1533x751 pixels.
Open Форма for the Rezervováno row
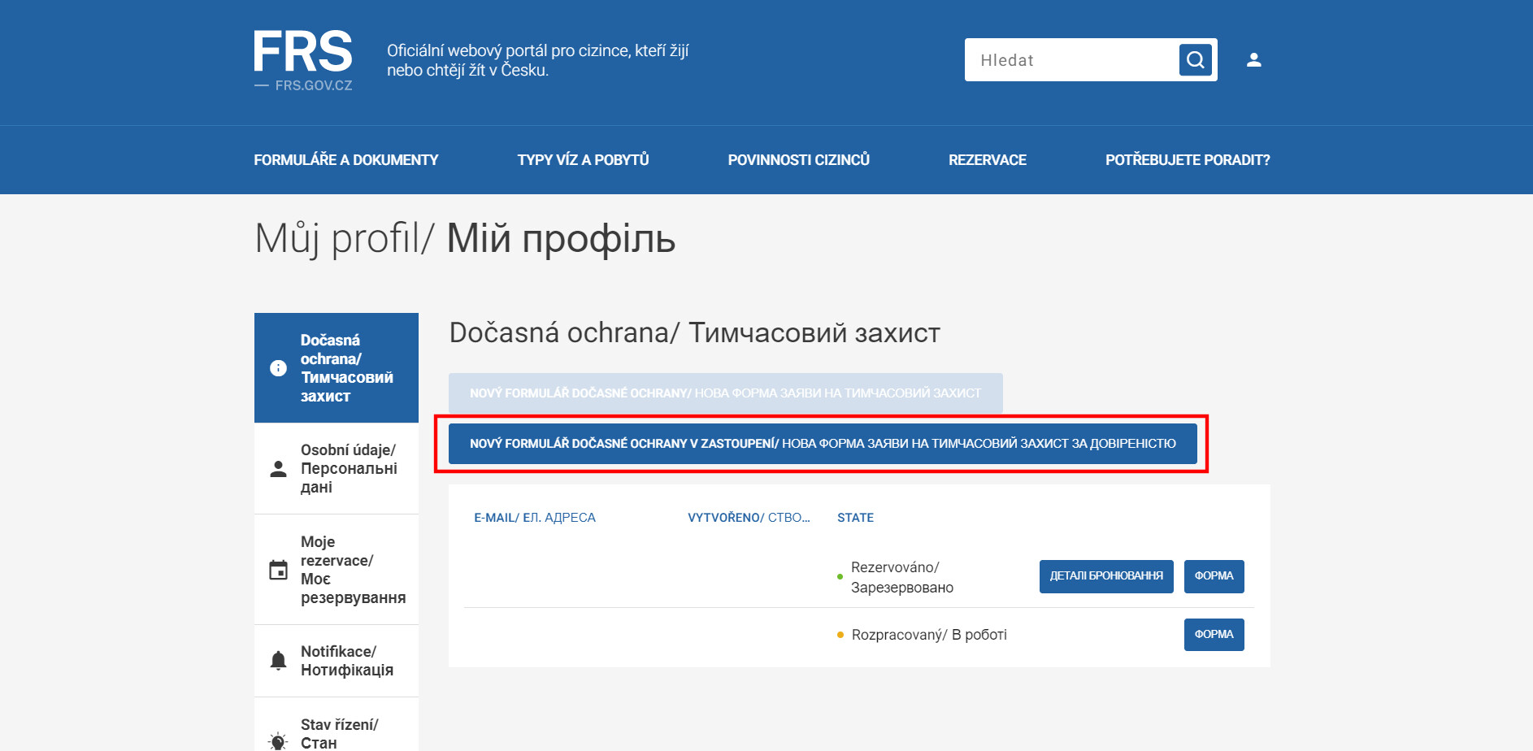(x=1214, y=576)
